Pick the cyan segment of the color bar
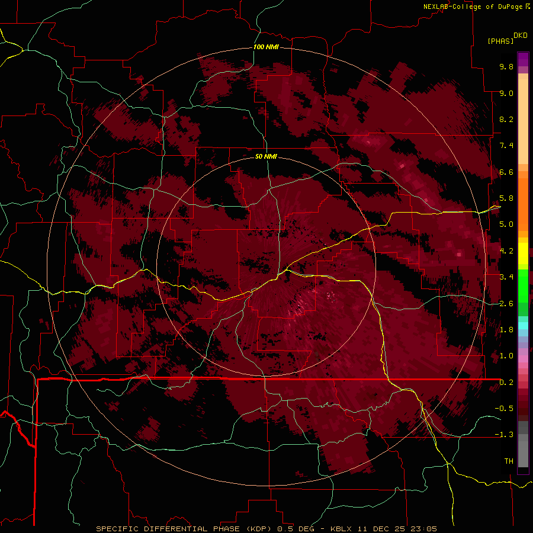This screenshot has width=533, height=533. coord(523,326)
